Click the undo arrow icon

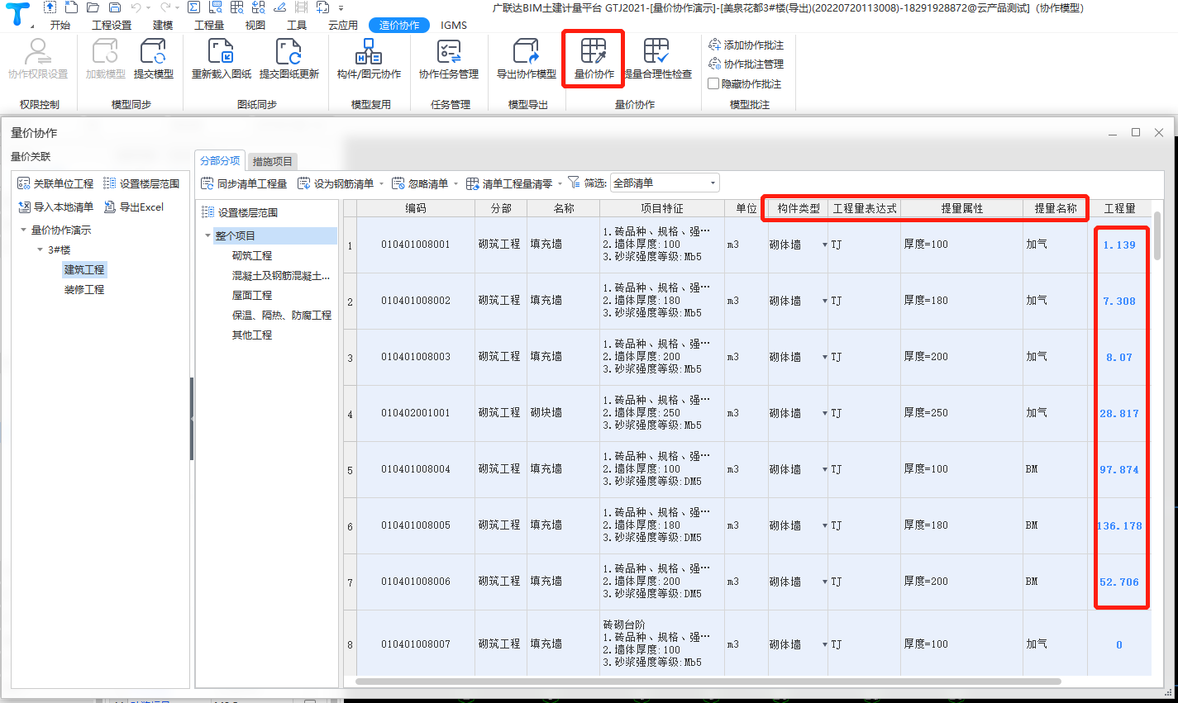[x=136, y=7]
